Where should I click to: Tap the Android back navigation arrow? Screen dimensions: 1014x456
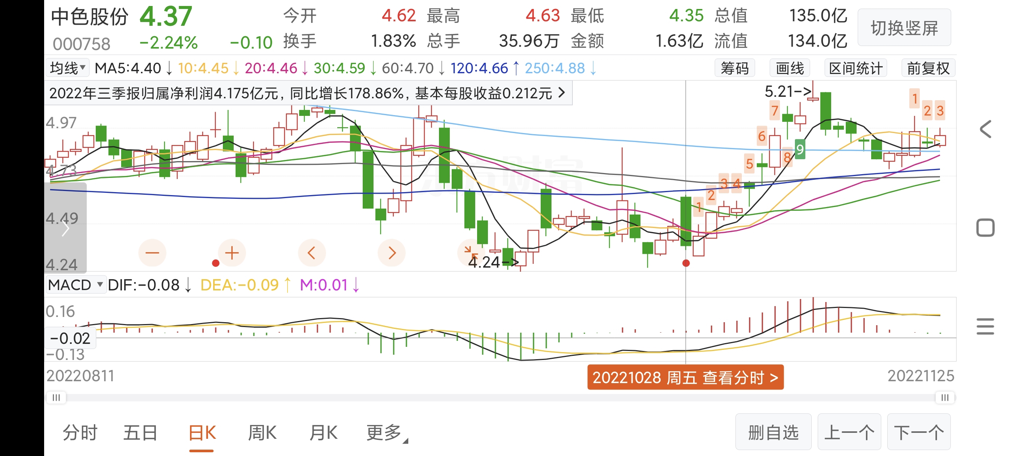click(x=985, y=129)
